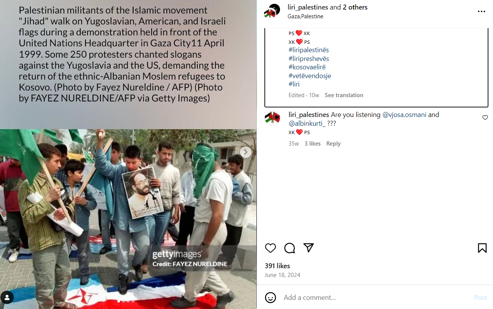The image size is (493, 309).
Task: Share the post via paper plane icon
Action: [x=309, y=248]
